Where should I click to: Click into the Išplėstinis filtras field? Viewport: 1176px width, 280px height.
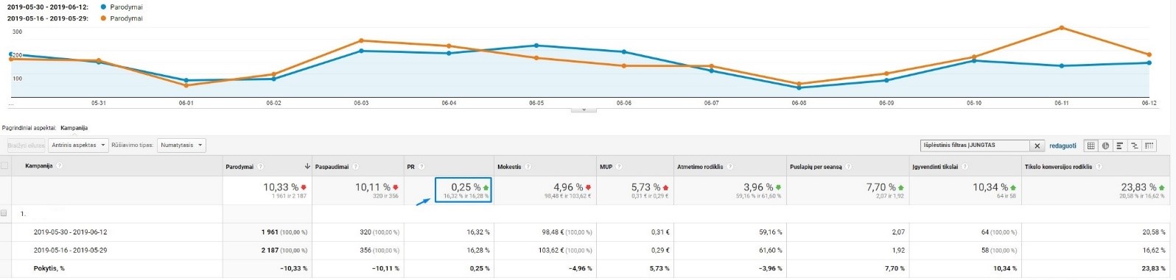975,146
